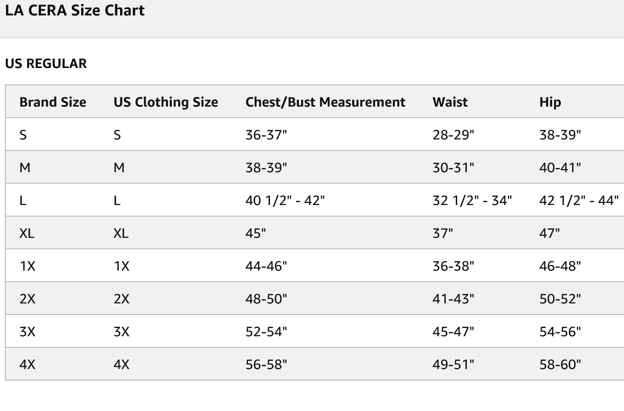The height and width of the screenshot is (411, 624).
Task: Click the Waist column header
Action: pos(450,102)
